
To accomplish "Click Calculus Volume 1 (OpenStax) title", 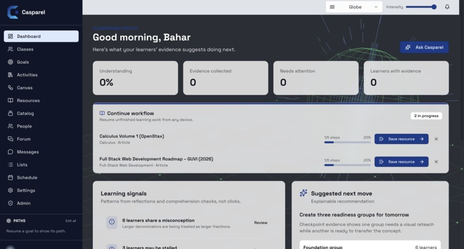I will tap(132, 136).
